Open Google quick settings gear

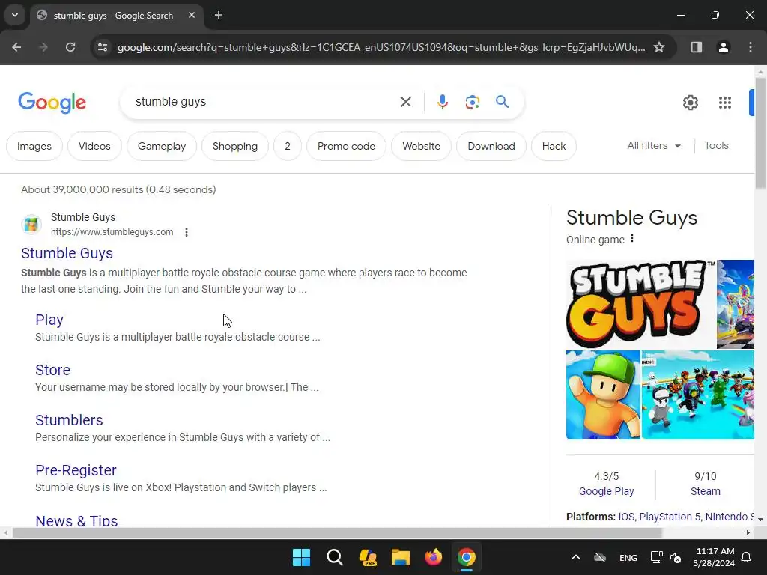[690, 103]
